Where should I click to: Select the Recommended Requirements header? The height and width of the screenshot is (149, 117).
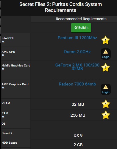click(81, 19)
